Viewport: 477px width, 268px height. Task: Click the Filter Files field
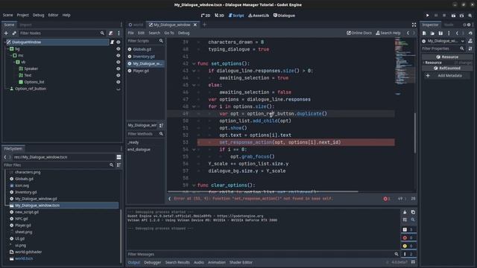[58, 165]
